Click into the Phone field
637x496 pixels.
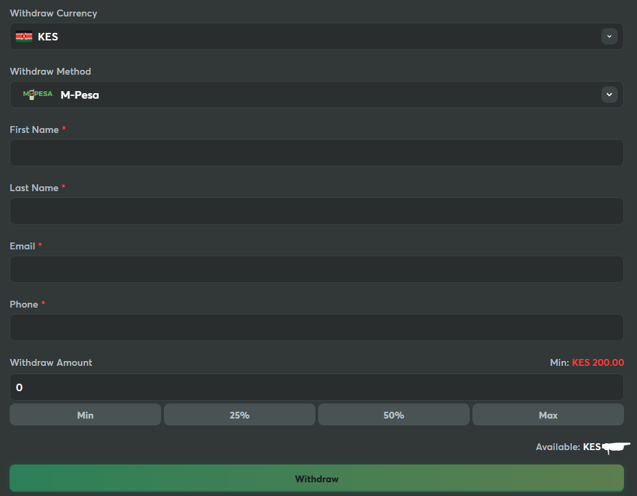pyautogui.click(x=316, y=327)
